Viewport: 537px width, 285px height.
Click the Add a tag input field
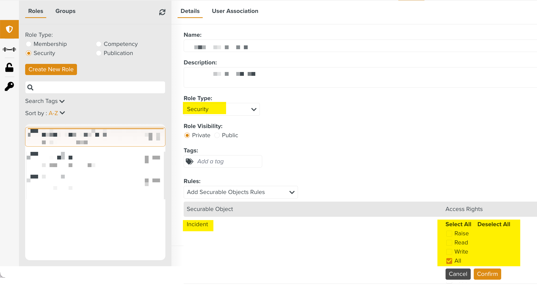227,162
